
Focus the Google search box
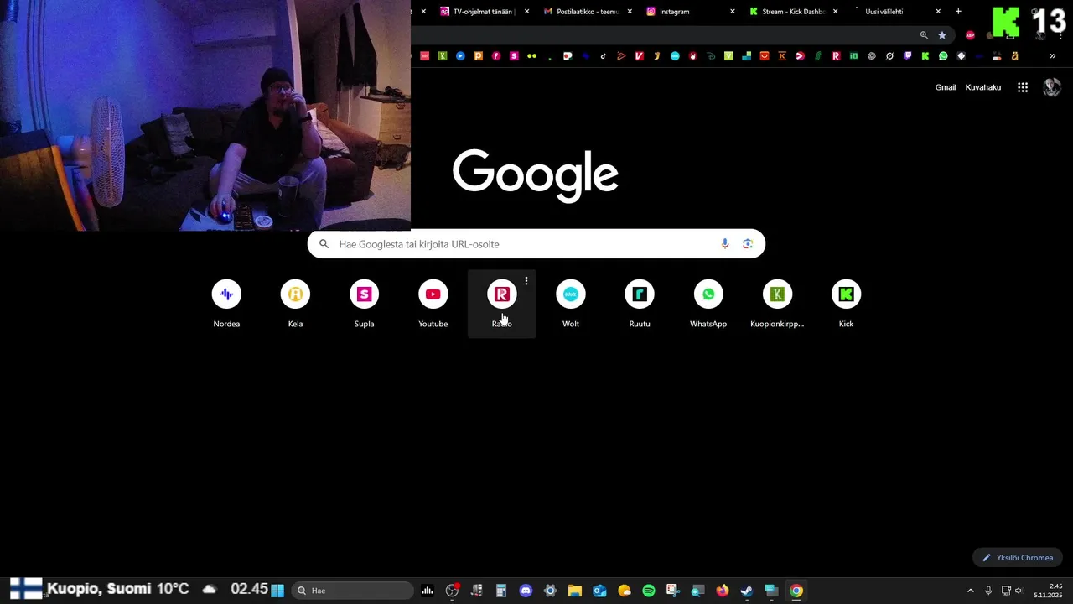pos(536,244)
